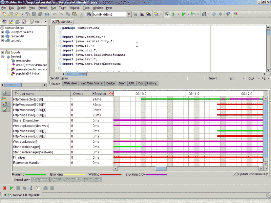The image size is (271, 203).
Task: Click the red stop icon in bottom toolbar
Action: pos(5,188)
